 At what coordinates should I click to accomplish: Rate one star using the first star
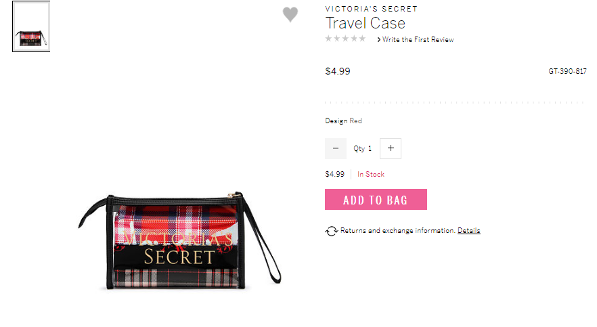pyautogui.click(x=328, y=39)
